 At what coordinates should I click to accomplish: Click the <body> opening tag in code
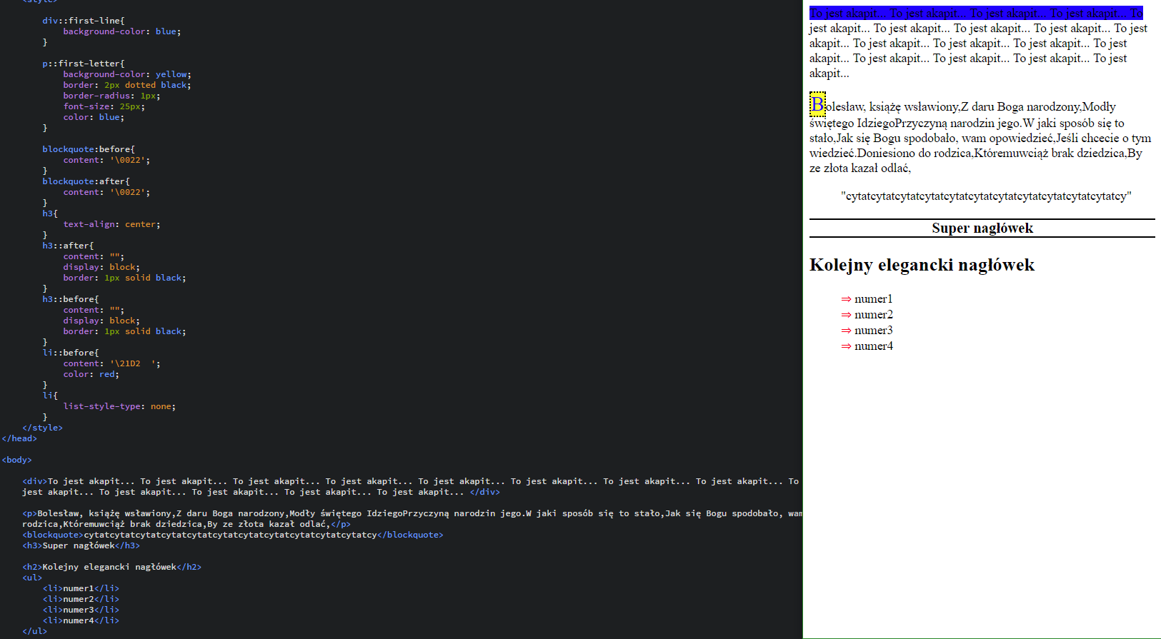point(17,460)
